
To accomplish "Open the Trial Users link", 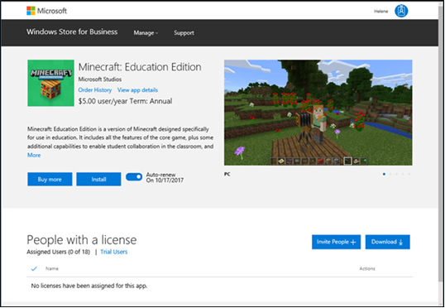I will (114, 252).
